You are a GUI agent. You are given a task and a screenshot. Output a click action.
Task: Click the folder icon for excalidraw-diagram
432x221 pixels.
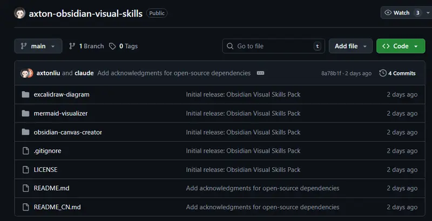pos(25,94)
